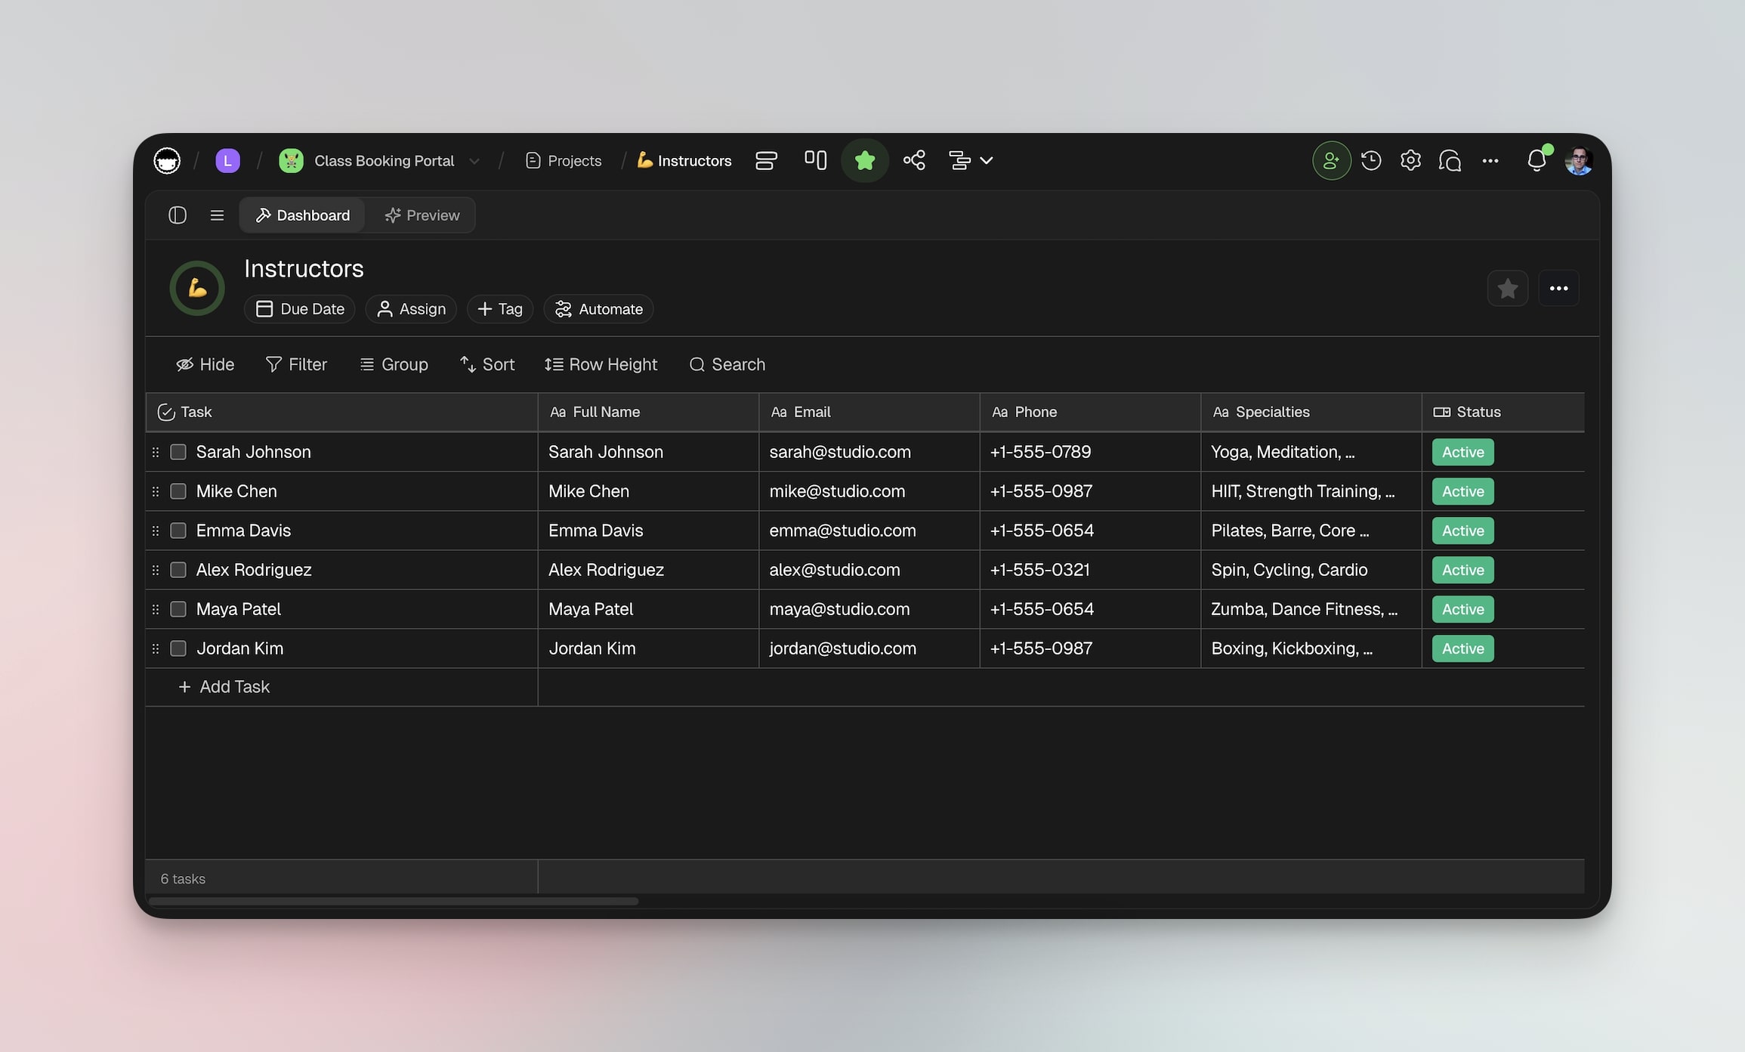Toggle the sidebar with the panel icon

[177, 215]
